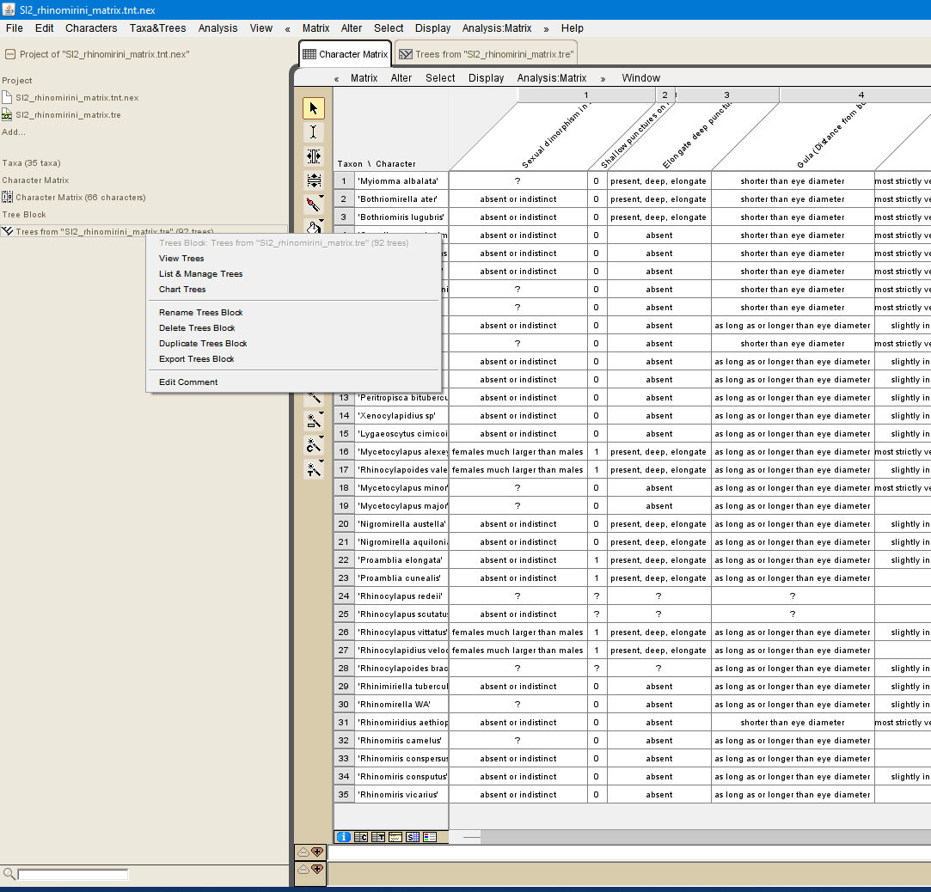Select Duplicate Trees Block
931x892 pixels.
pyautogui.click(x=203, y=343)
